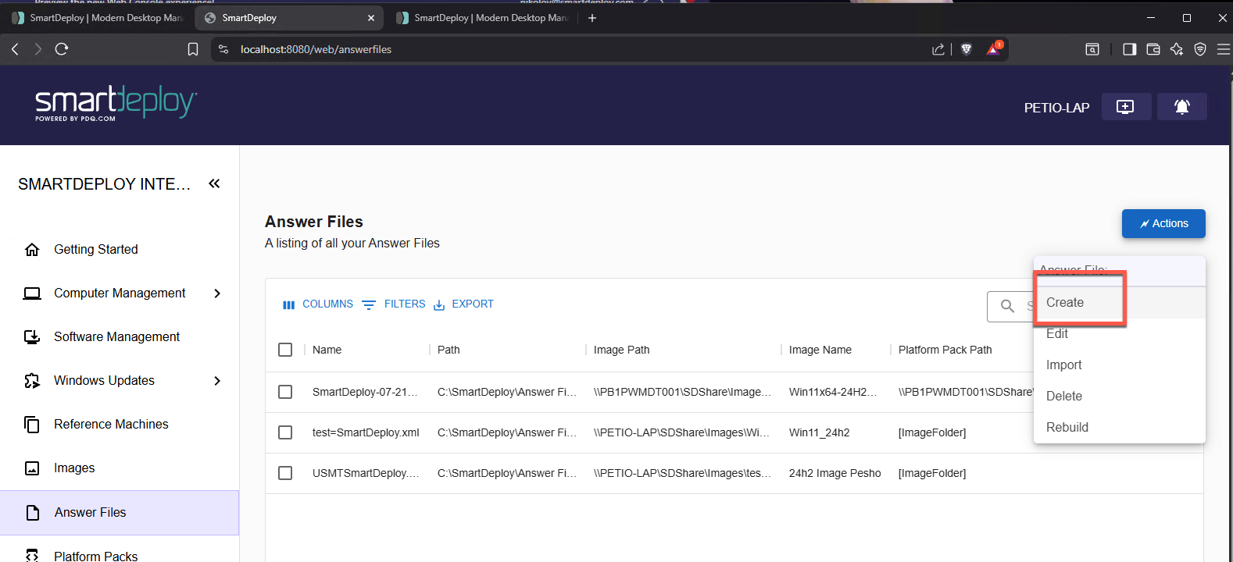Viewport: 1233px width, 562px height.
Task: Click the Reference Machines copy icon
Action: click(x=32, y=425)
